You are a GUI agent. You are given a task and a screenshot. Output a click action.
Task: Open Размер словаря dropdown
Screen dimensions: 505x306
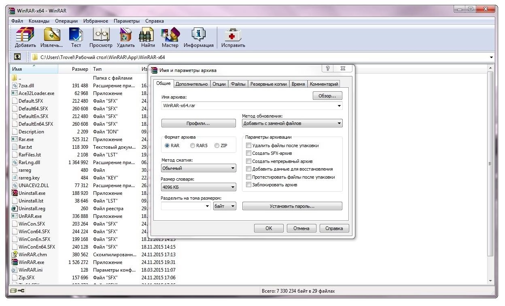[198, 187]
